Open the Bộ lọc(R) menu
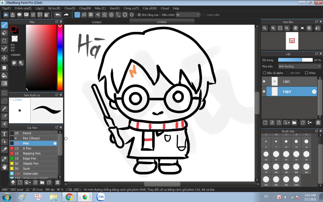 [54, 8]
